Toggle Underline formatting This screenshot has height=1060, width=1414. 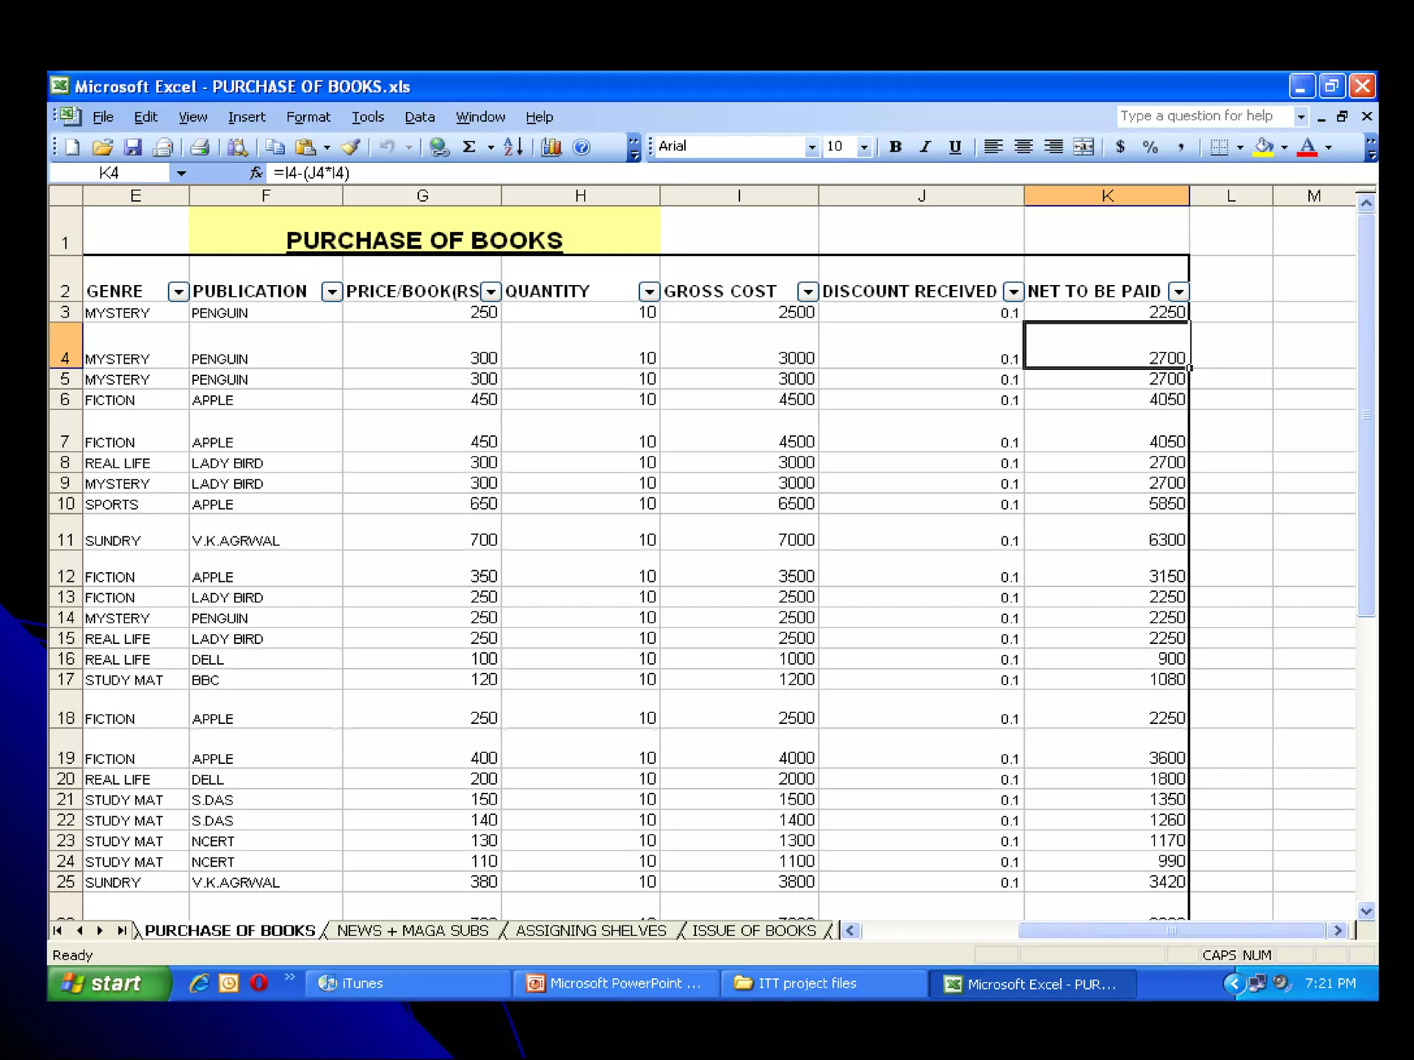(955, 147)
